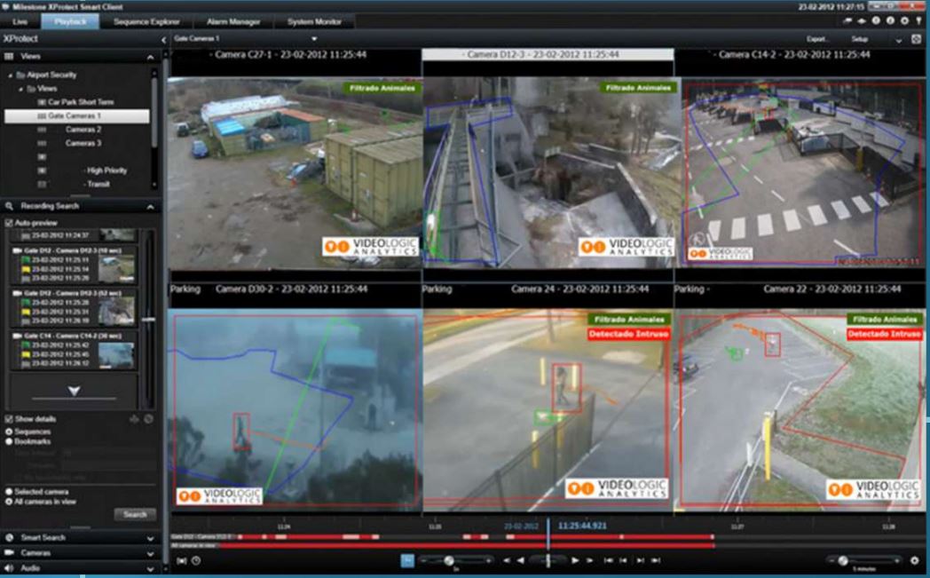The image size is (930, 578).
Task: Click the circular icon right of Show details
Action: [x=148, y=419]
